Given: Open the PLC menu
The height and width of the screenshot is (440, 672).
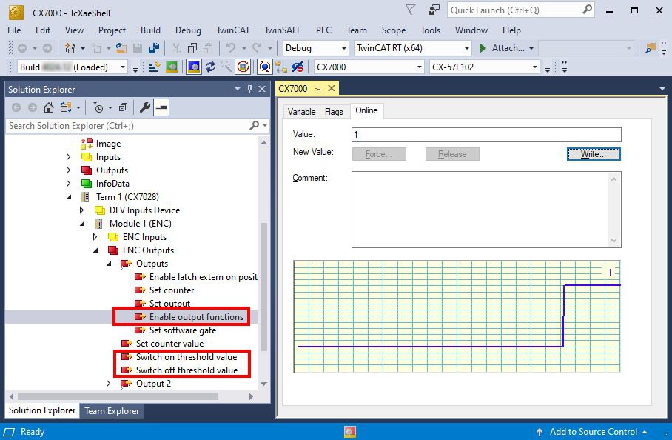Looking at the screenshot, I should point(323,30).
